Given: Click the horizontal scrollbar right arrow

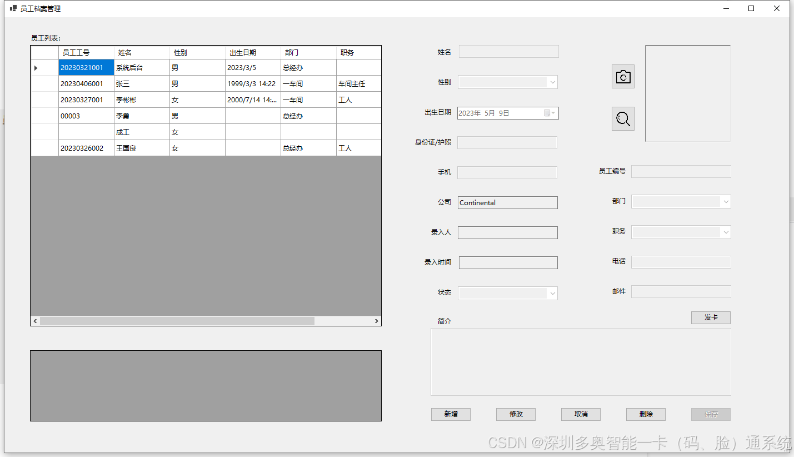Looking at the screenshot, I should (376, 321).
